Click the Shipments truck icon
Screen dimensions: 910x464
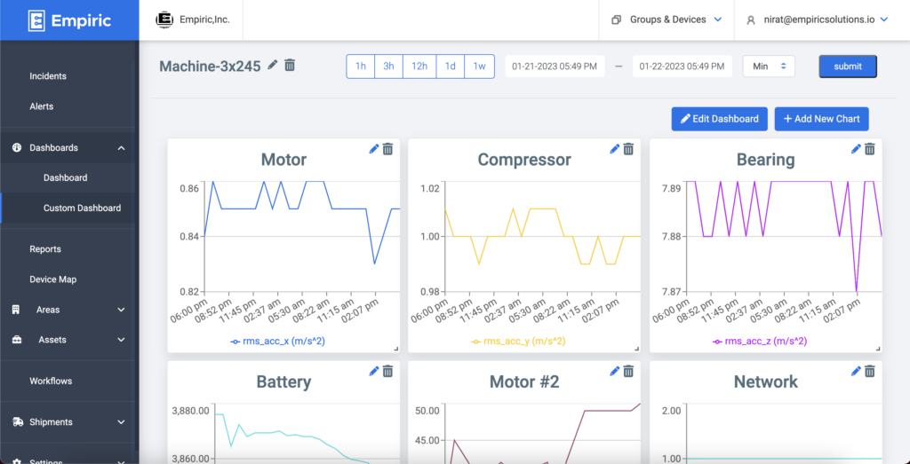(x=18, y=421)
